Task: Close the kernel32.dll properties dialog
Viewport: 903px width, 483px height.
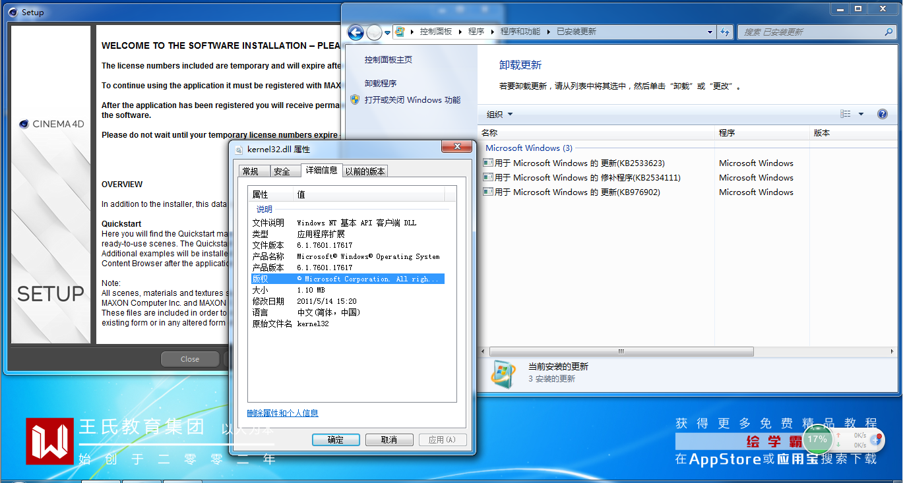Action: click(455, 147)
